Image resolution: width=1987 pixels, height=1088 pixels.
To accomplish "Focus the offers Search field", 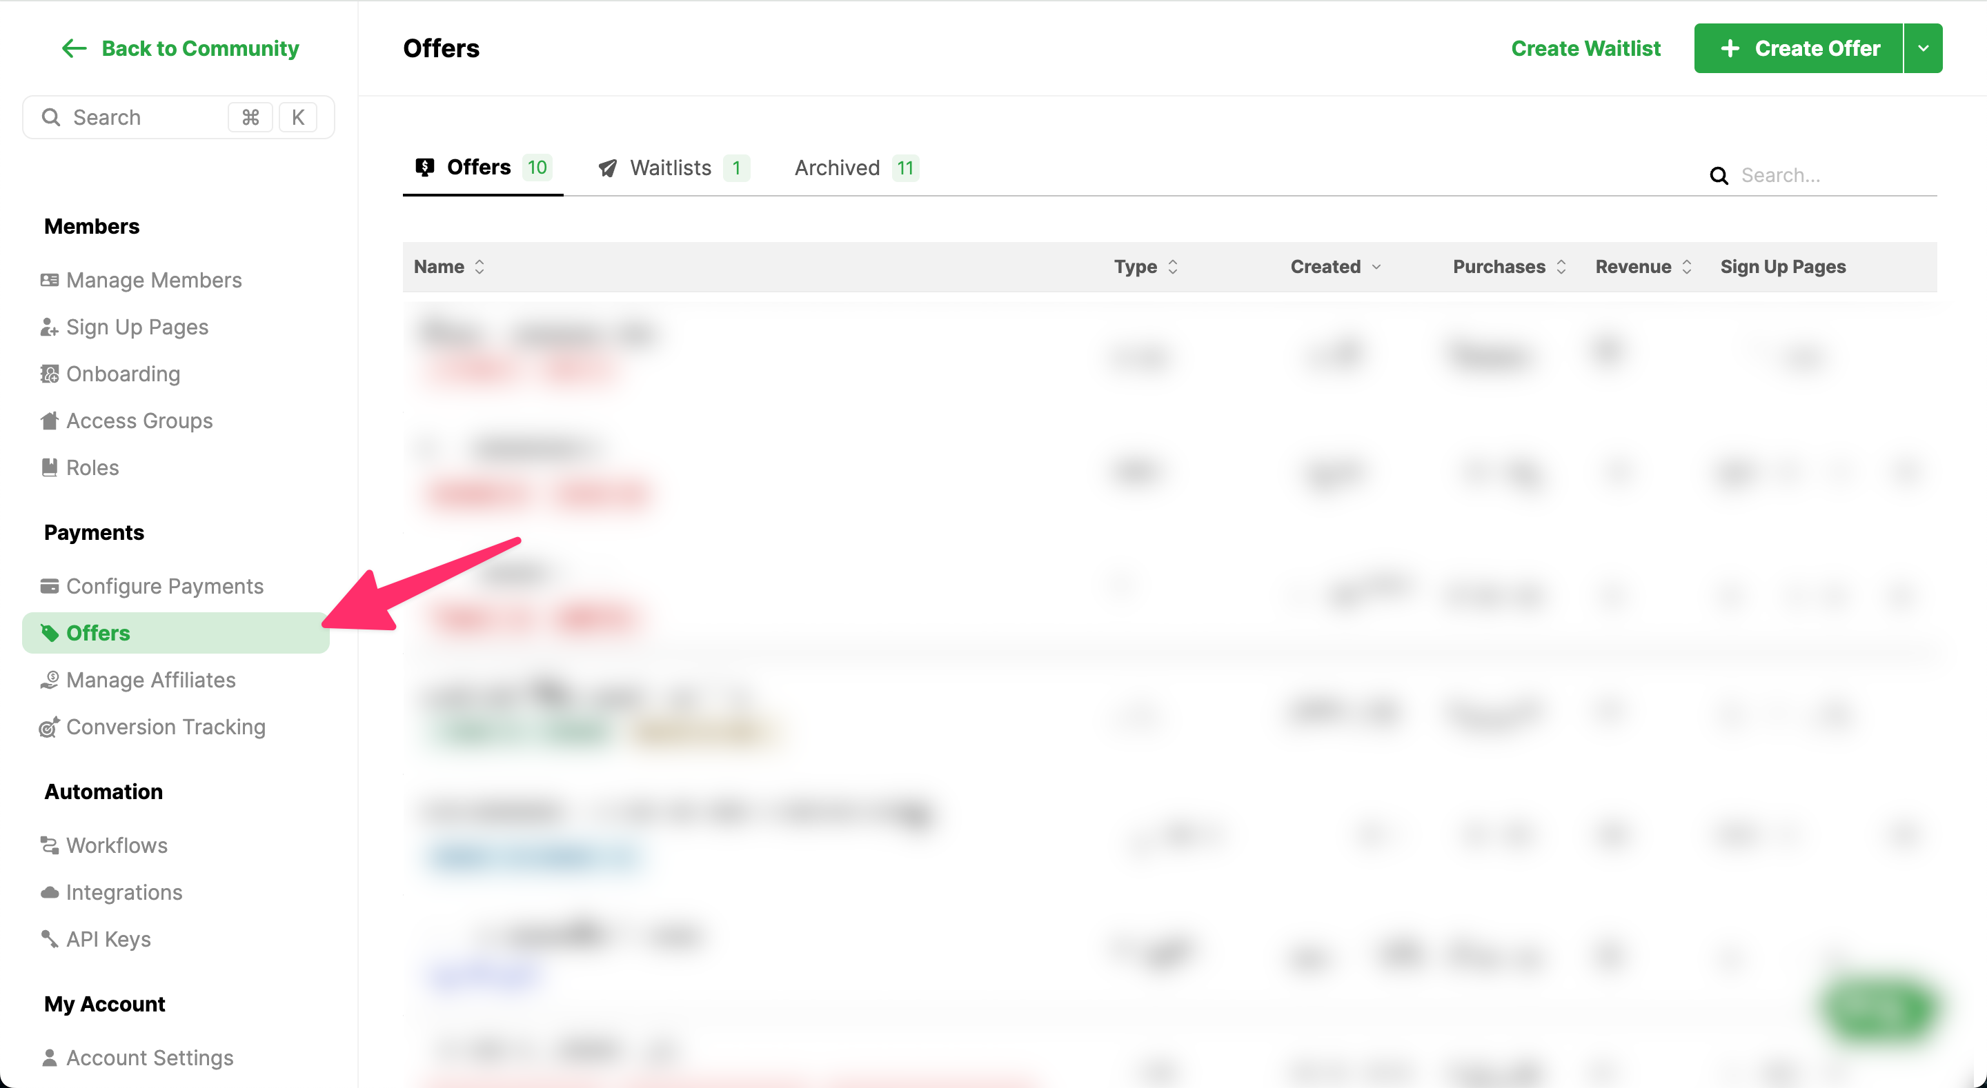I will pos(1836,176).
